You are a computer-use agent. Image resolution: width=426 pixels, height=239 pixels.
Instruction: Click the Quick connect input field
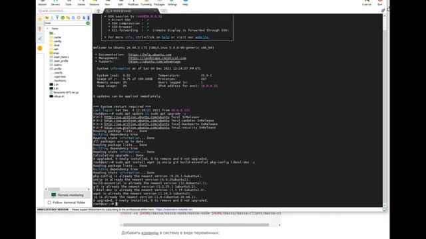64,11
